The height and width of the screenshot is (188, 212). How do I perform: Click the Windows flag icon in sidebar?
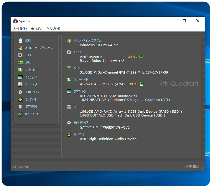tap(20, 48)
